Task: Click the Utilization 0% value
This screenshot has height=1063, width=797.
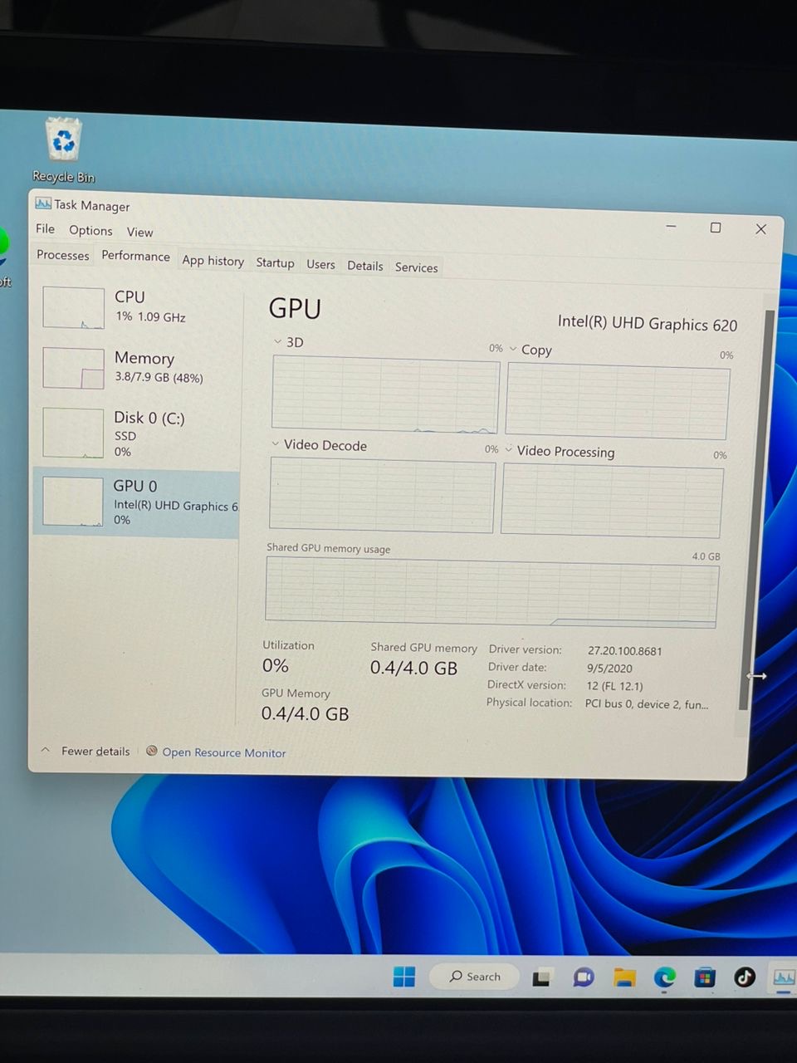Action: 275,665
